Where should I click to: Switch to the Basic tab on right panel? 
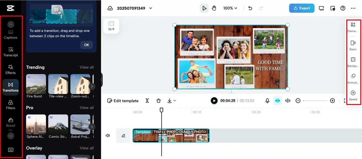(x=353, y=45)
